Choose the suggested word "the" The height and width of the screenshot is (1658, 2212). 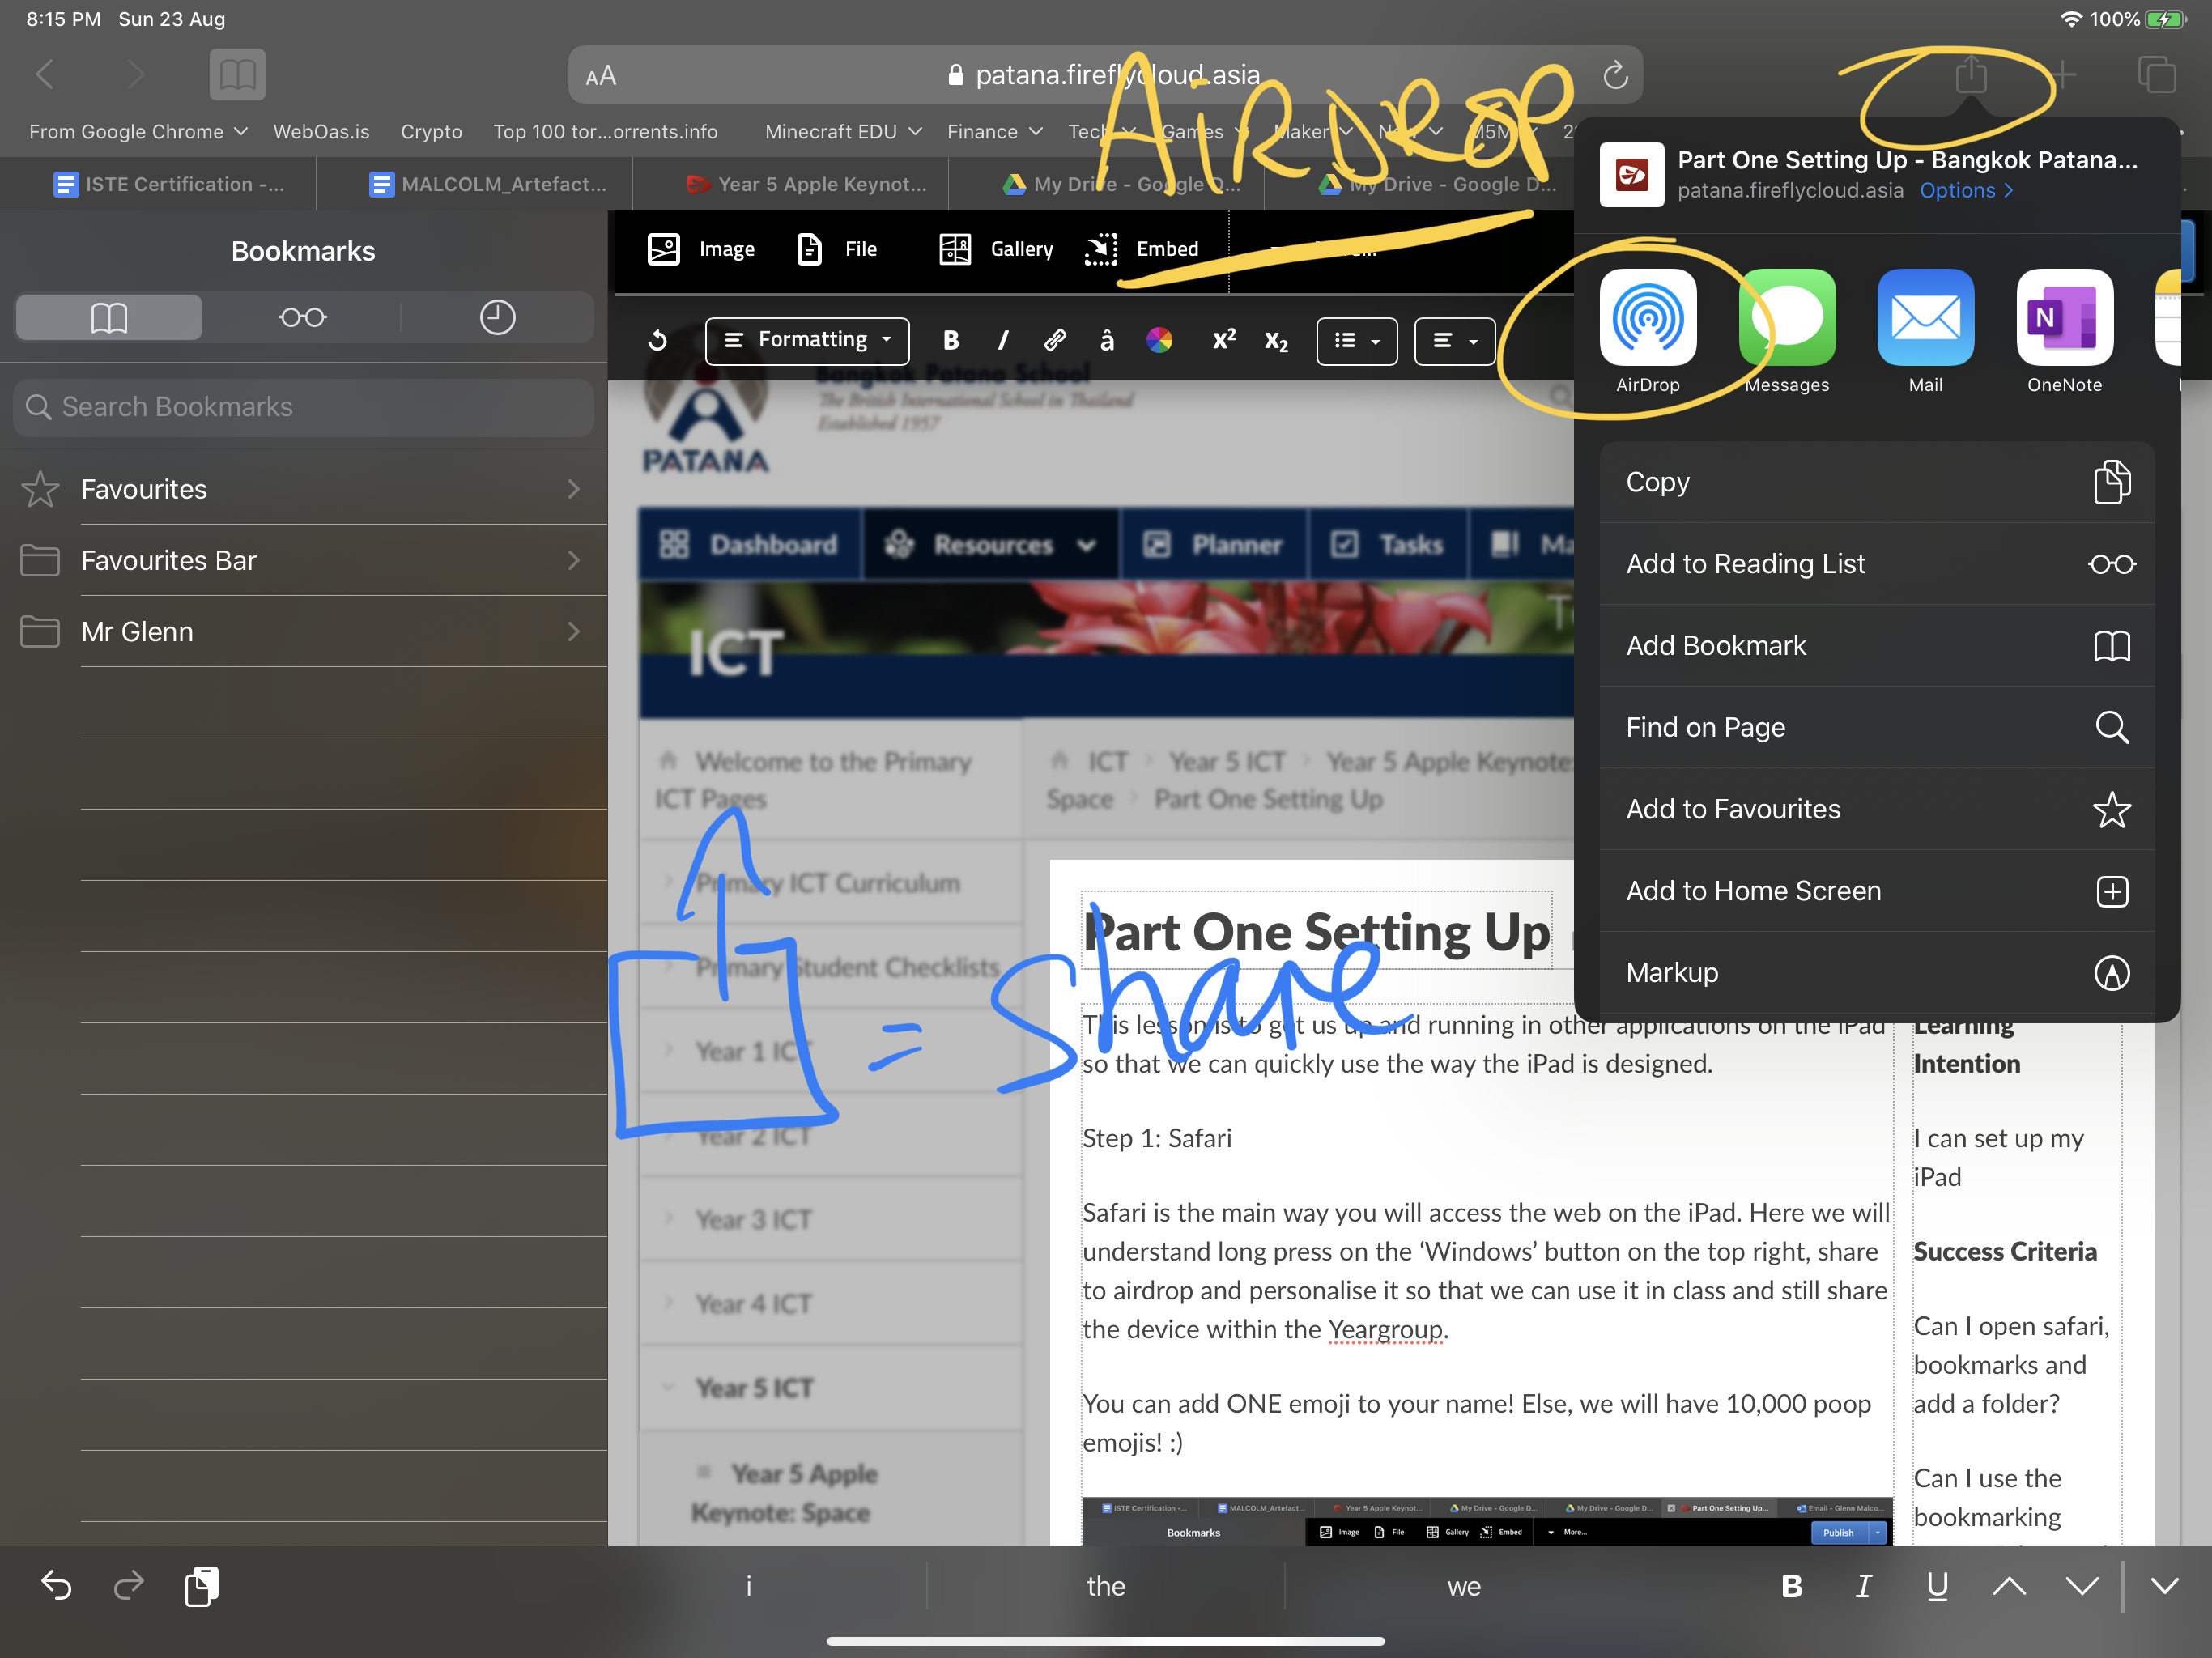[x=1105, y=1586]
